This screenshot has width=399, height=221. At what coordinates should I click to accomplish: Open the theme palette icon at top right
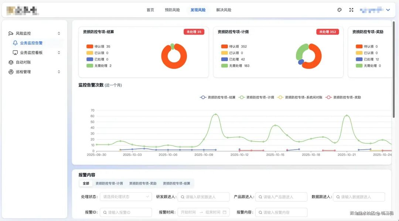[x=340, y=10]
